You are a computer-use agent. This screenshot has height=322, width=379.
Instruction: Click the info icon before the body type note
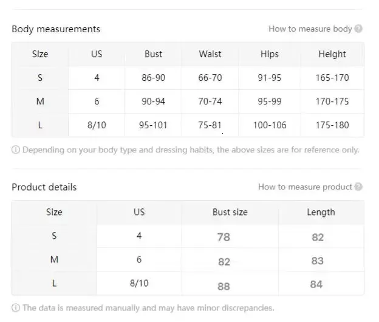pos(16,150)
